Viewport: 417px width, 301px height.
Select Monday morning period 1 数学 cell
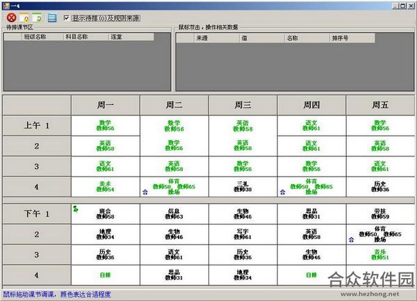106,126
